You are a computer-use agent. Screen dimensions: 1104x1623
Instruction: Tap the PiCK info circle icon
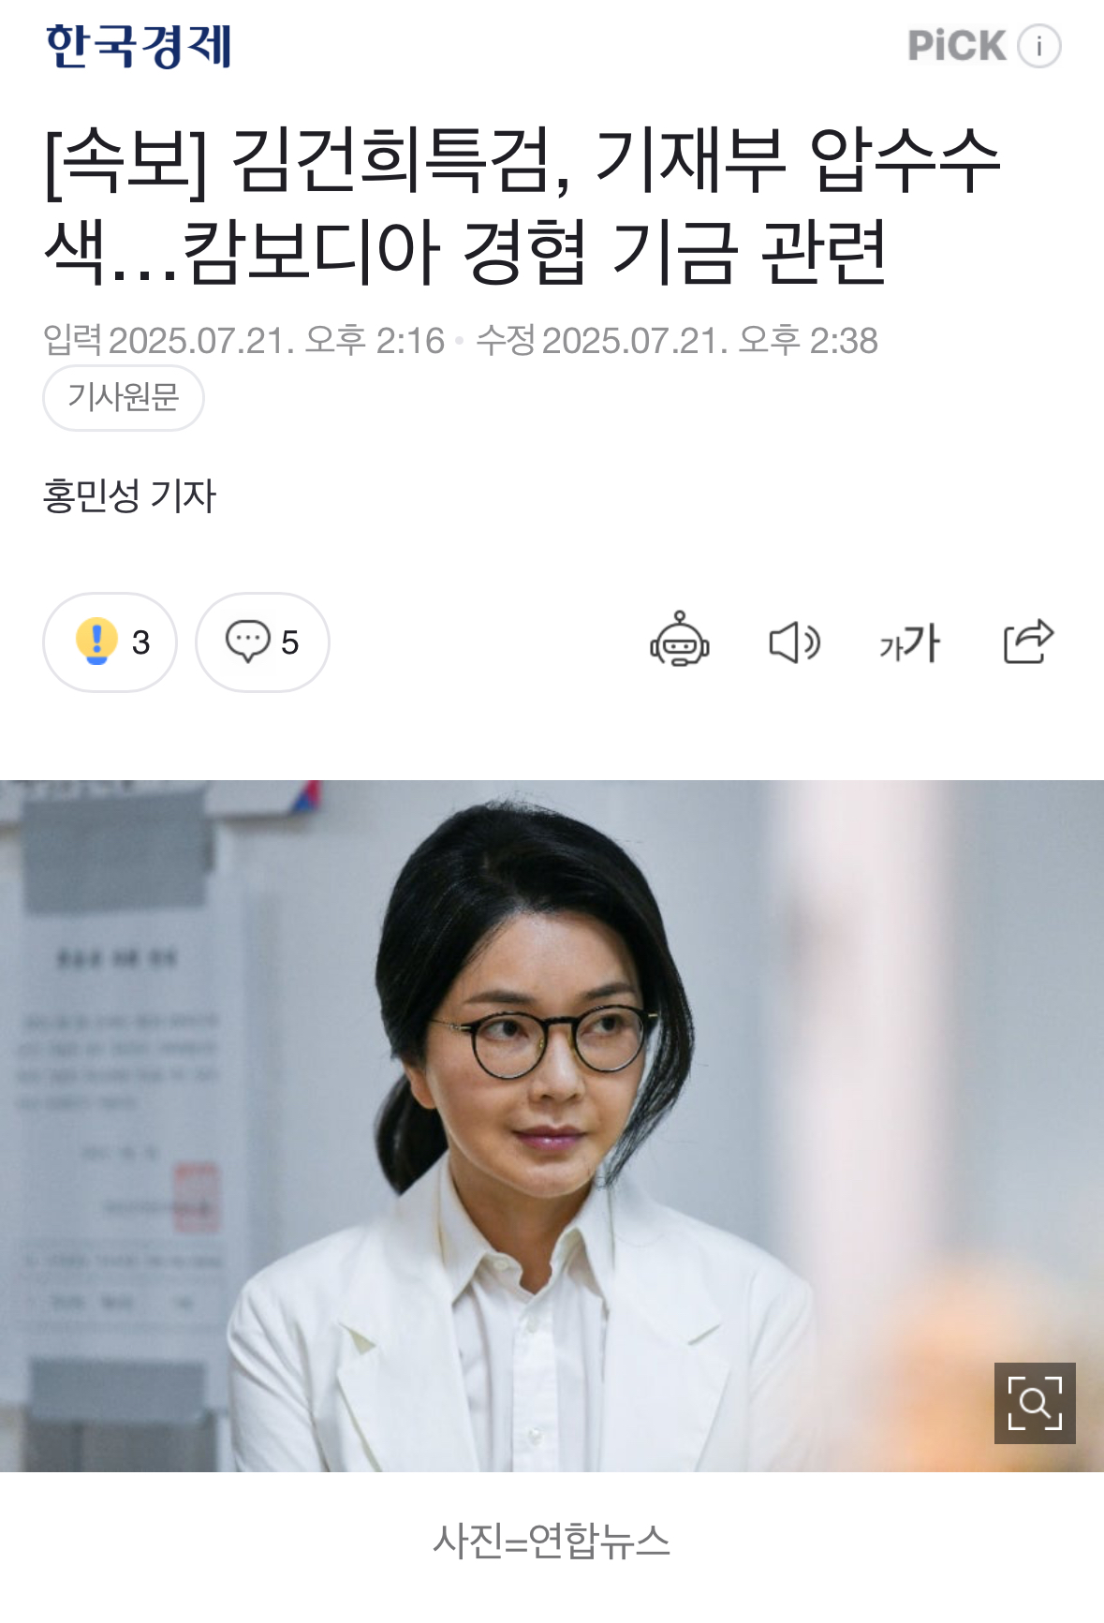(x=1039, y=46)
